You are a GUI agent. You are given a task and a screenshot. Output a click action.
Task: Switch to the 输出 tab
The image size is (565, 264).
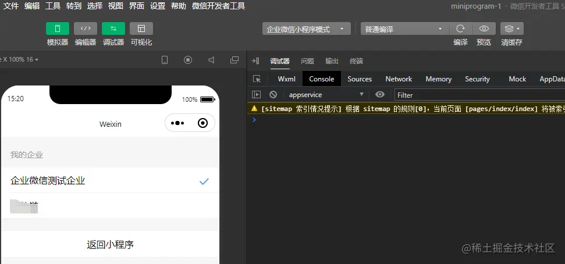332,61
